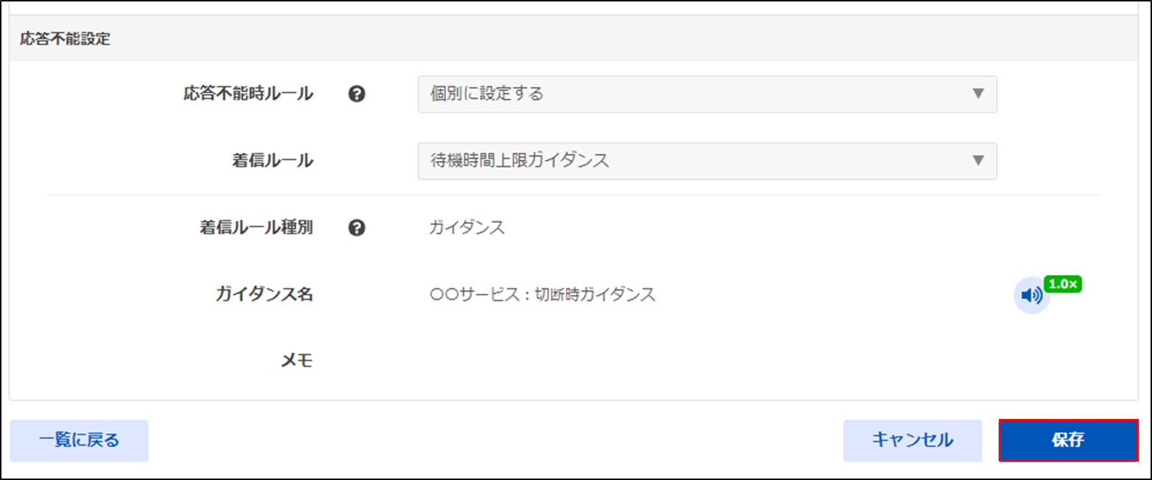1152x480 pixels.
Task: Click the ガイダンス rule type value text
Action: coord(467,228)
